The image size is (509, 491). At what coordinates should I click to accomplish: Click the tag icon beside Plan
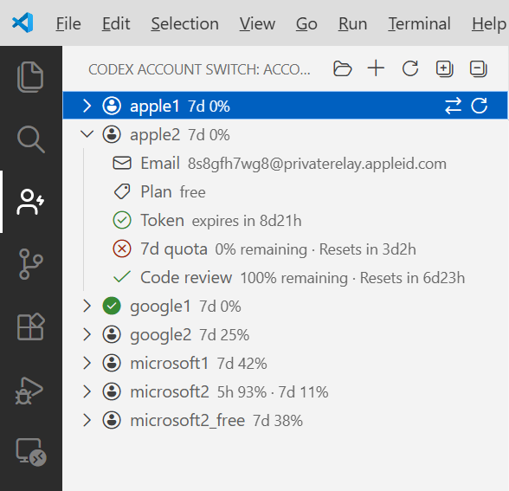pyautogui.click(x=122, y=191)
